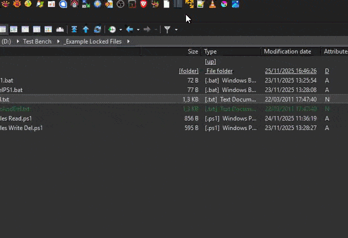Click the Refresh toolbar icon
The image size is (348, 238).
tap(97, 29)
